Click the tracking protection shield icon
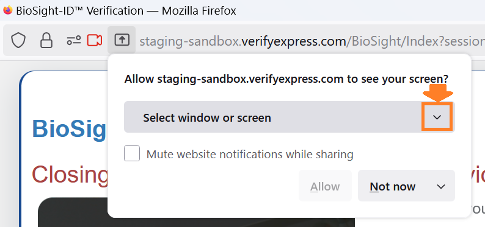The width and height of the screenshot is (485, 227). (18, 40)
